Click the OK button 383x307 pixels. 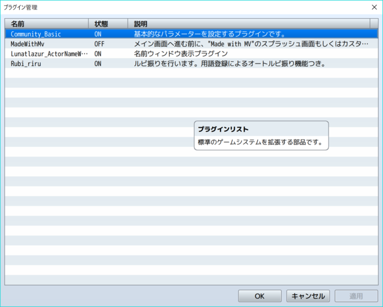pyautogui.click(x=260, y=296)
